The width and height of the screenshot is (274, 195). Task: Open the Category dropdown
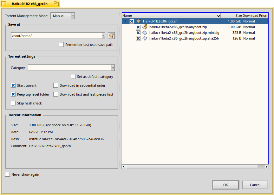(x=71, y=68)
